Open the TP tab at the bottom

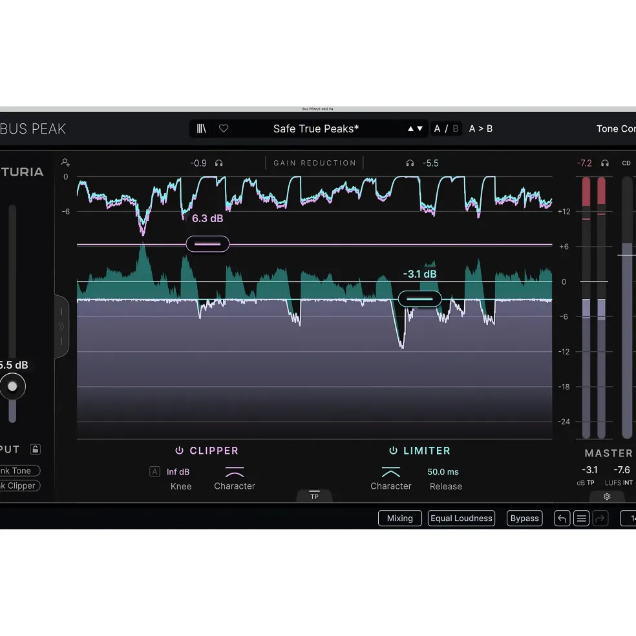(314, 496)
